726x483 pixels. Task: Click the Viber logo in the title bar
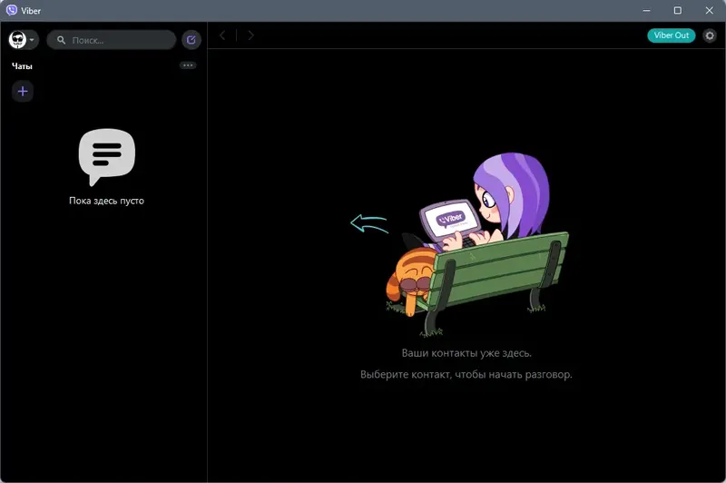click(12, 10)
